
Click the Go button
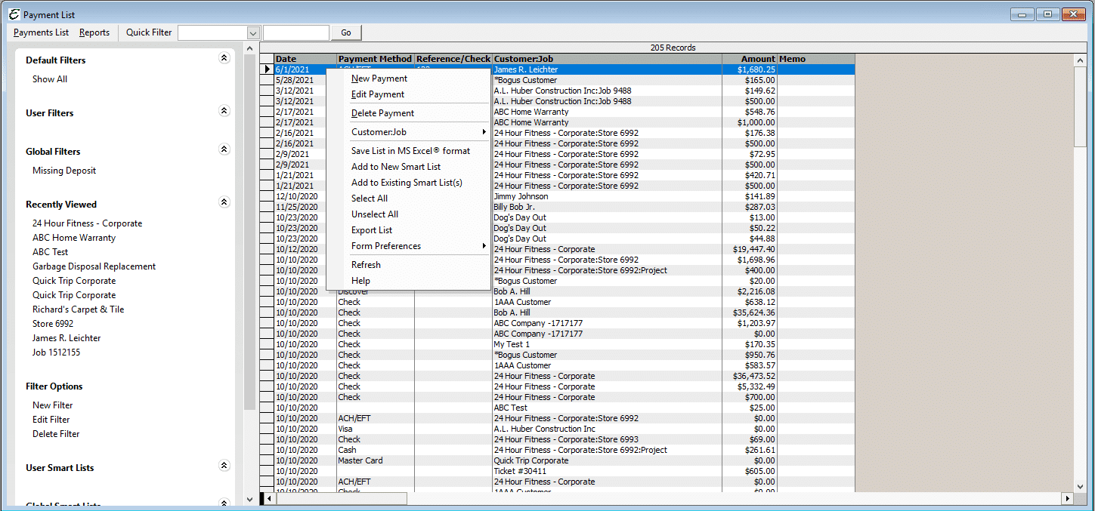(346, 32)
